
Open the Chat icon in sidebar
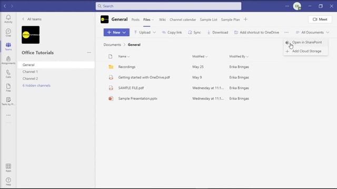[8, 31]
